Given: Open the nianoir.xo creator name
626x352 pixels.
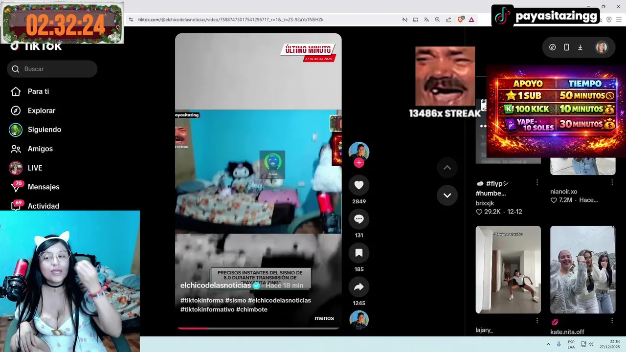Looking at the screenshot, I should pos(563,192).
